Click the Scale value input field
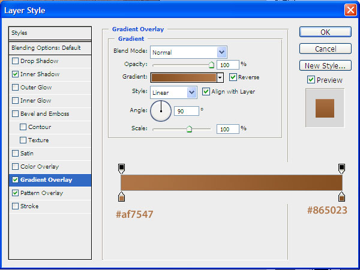Viewport: 360px width, 270px height. click(227, 129)
